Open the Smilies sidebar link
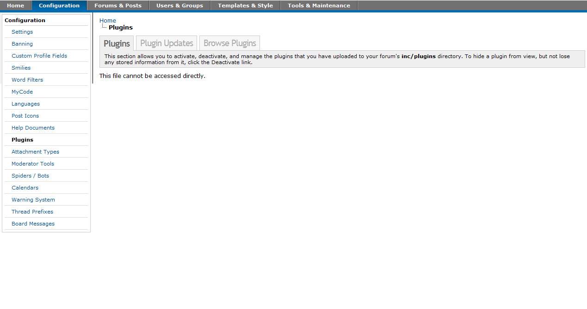This screenshot has width=587, height=309. (21, 68)
